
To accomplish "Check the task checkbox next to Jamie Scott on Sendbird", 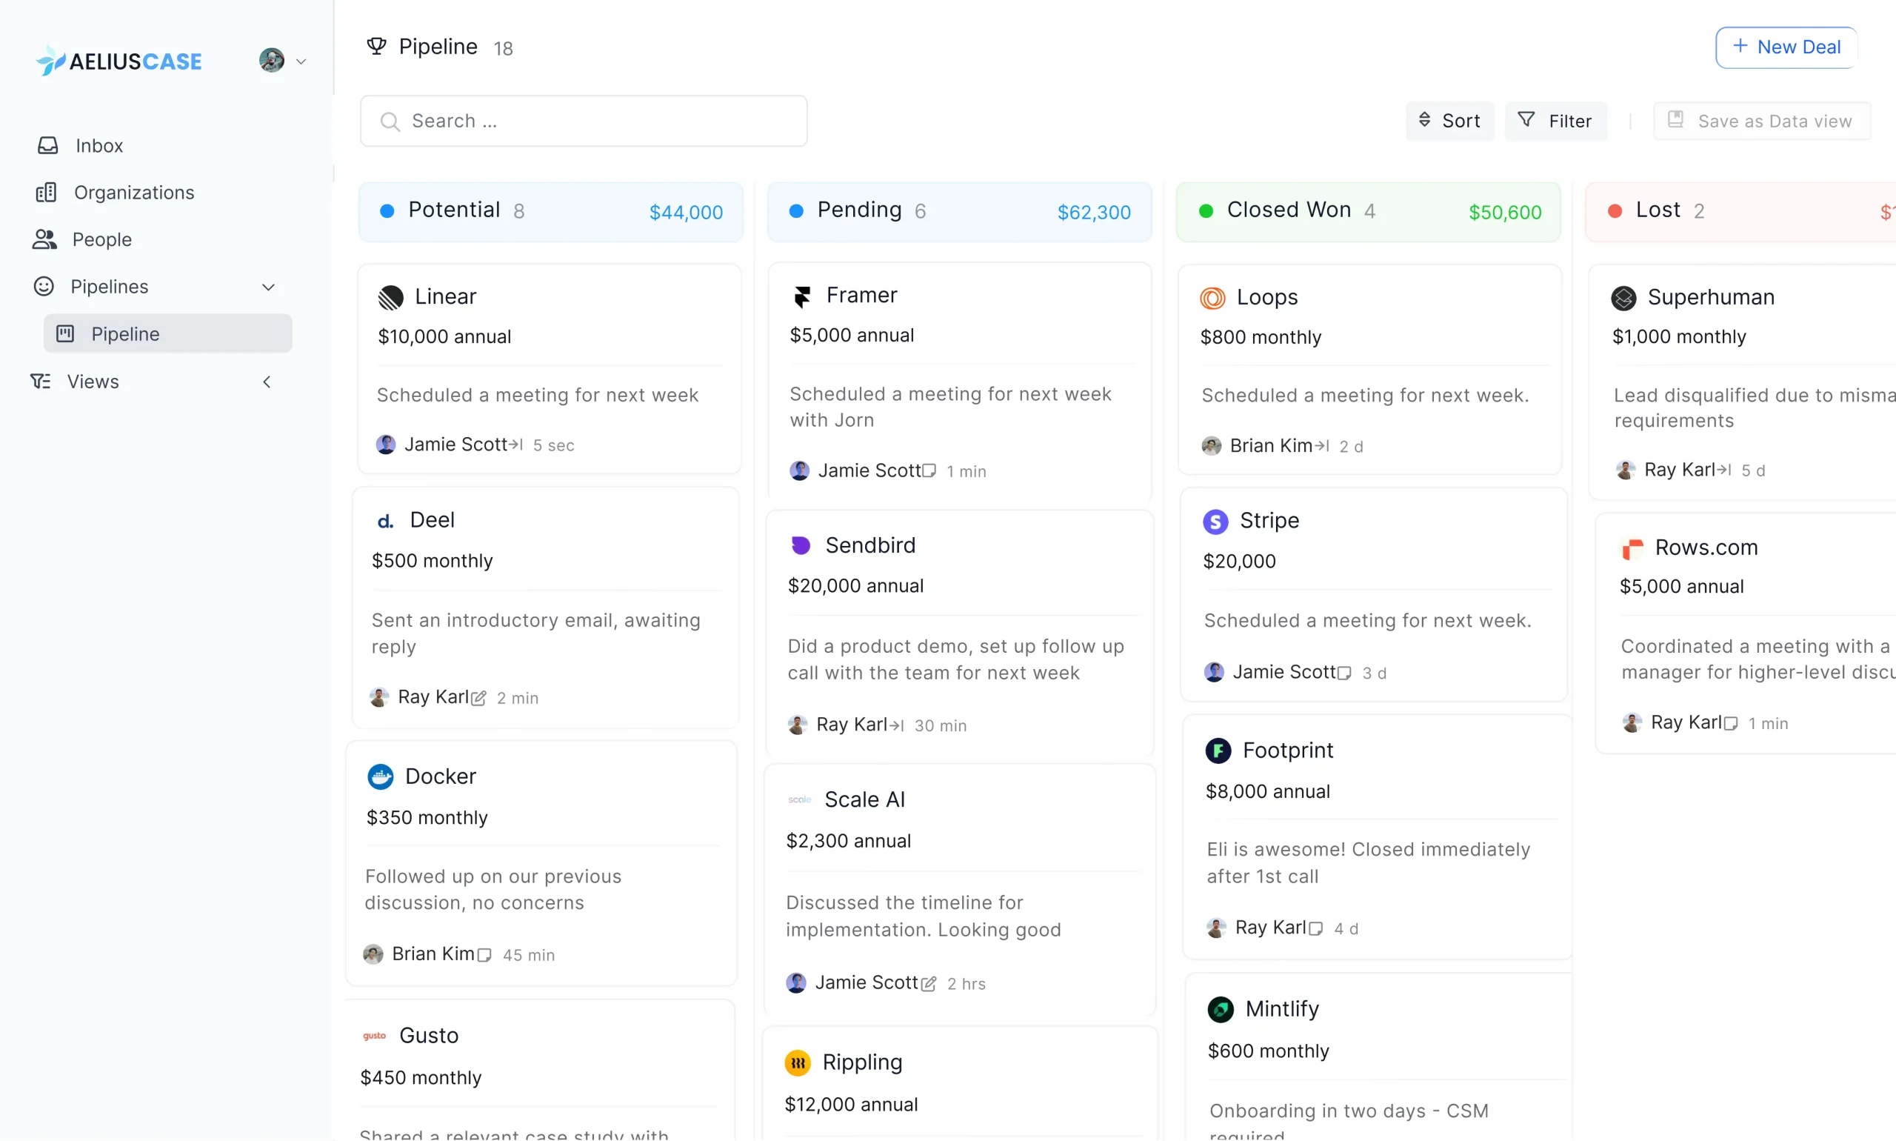I will point(931,470).
